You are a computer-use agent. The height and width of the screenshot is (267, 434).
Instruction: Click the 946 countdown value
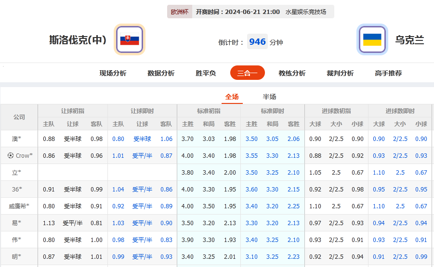click(x=257, y=41)
